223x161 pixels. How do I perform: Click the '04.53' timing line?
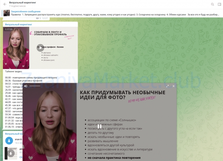[x=14, y=84]
